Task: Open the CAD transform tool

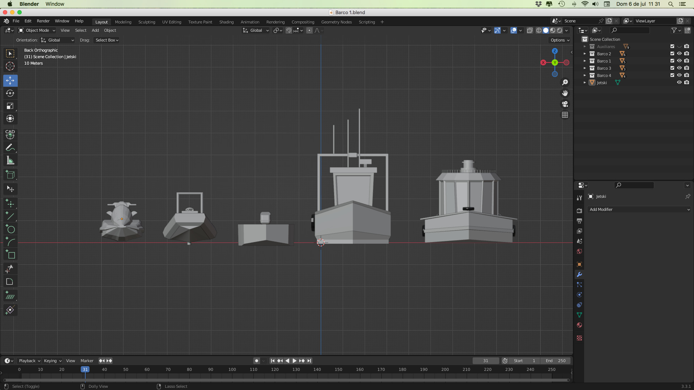Action: click(10, 134)
